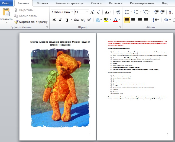Toggle underline Ч formatting
Screen dimensions: 175x142
[67, 20]
